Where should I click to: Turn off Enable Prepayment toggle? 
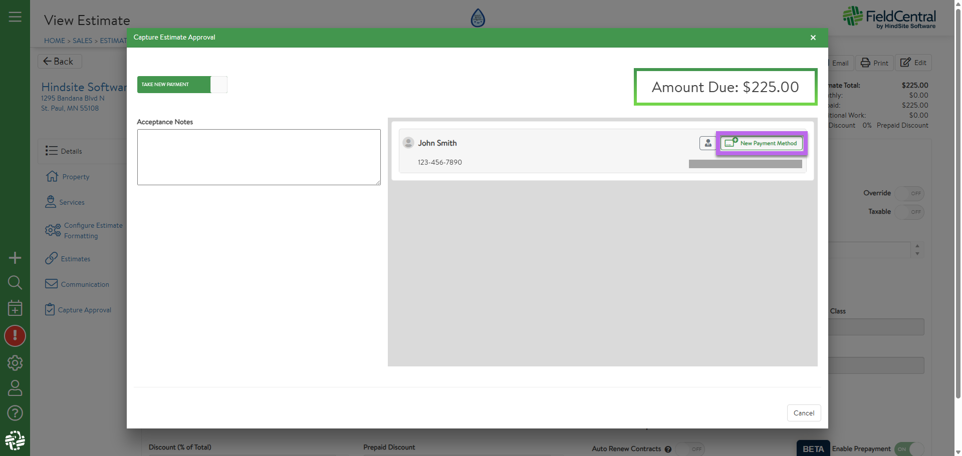(x=909, y=449)
